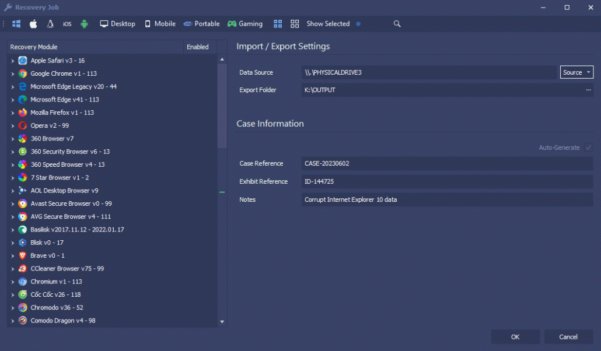Click the Chromodo browser icon

(23, 308)
